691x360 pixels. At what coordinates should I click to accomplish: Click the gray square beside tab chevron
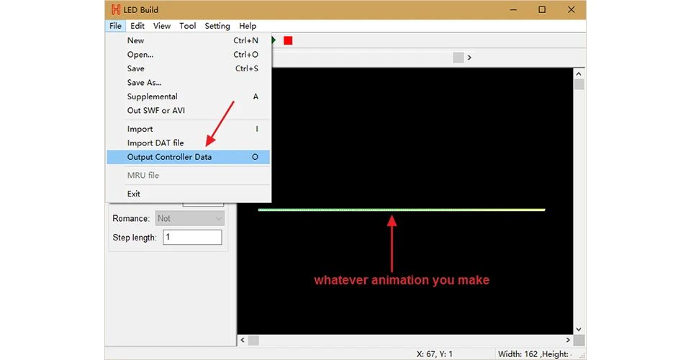tap(459, 58)
